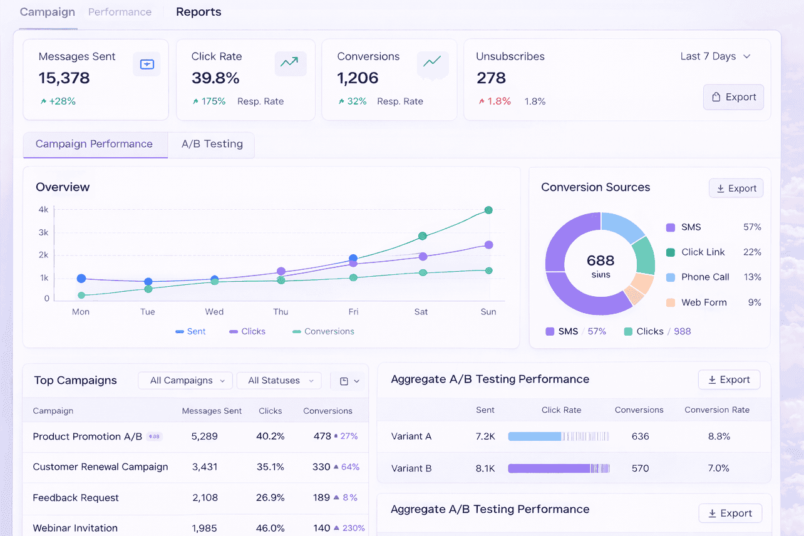The width and height of the screenshot is (804, 536).
Task: Click the Click Rate trend arrow icon
Action: pos(291,63)
